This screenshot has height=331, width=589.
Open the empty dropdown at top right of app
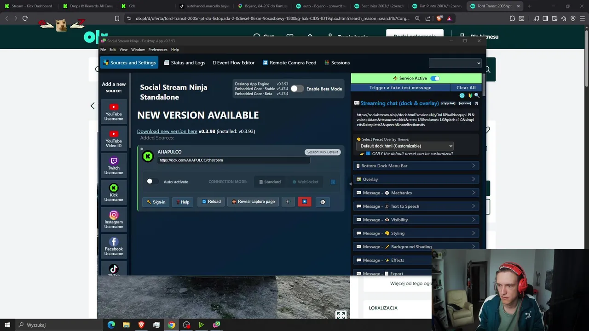tap(455, 63)
